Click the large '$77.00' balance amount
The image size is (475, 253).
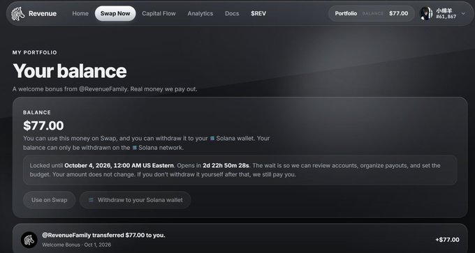(43, 125)
